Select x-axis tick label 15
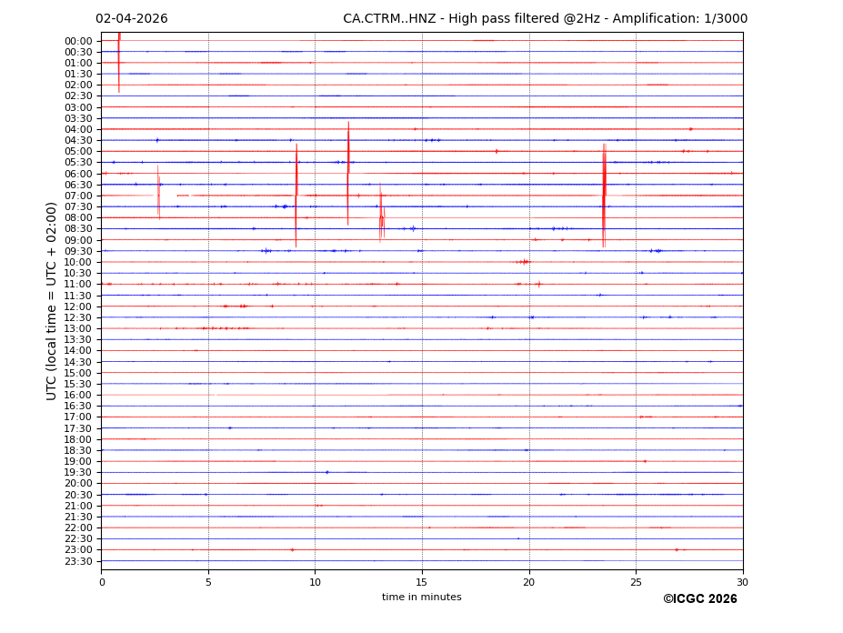843x633 pixels. pos(422,582)
